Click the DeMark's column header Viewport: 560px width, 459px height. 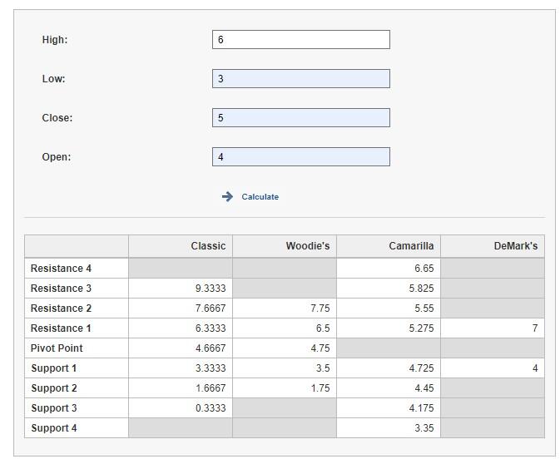pos(516,246)
